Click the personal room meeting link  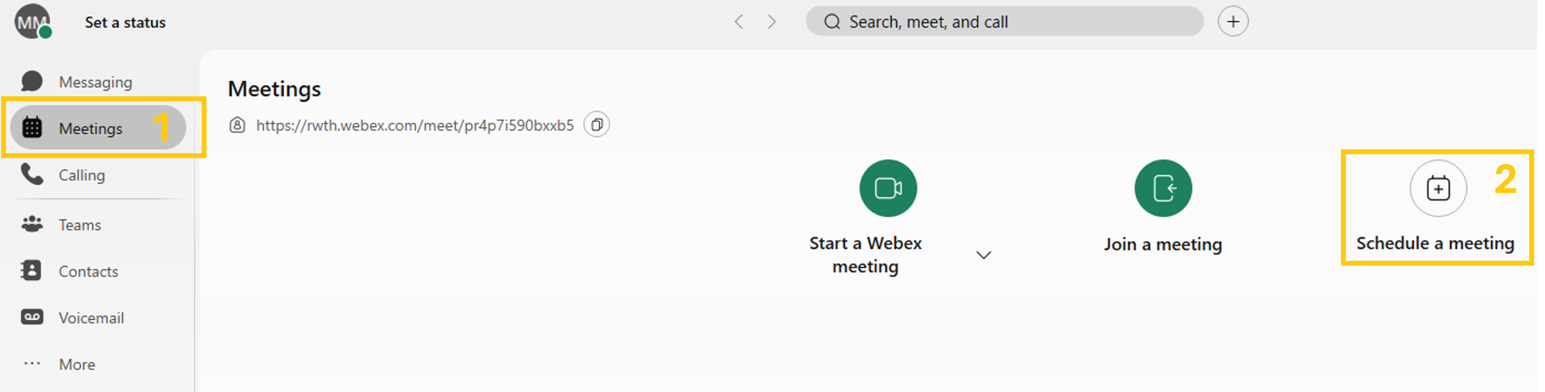click(414, 125)
